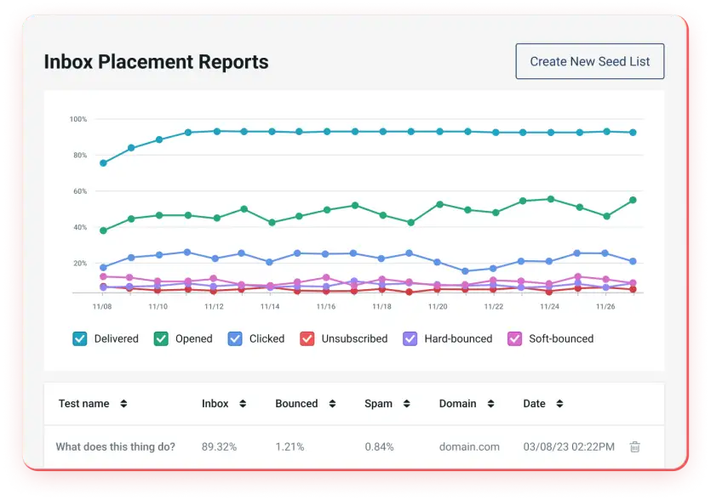Viewport: 711px width, 500px height.
Task: Click the Test name sort arrows icon
Action: click(x=123, y=404)
